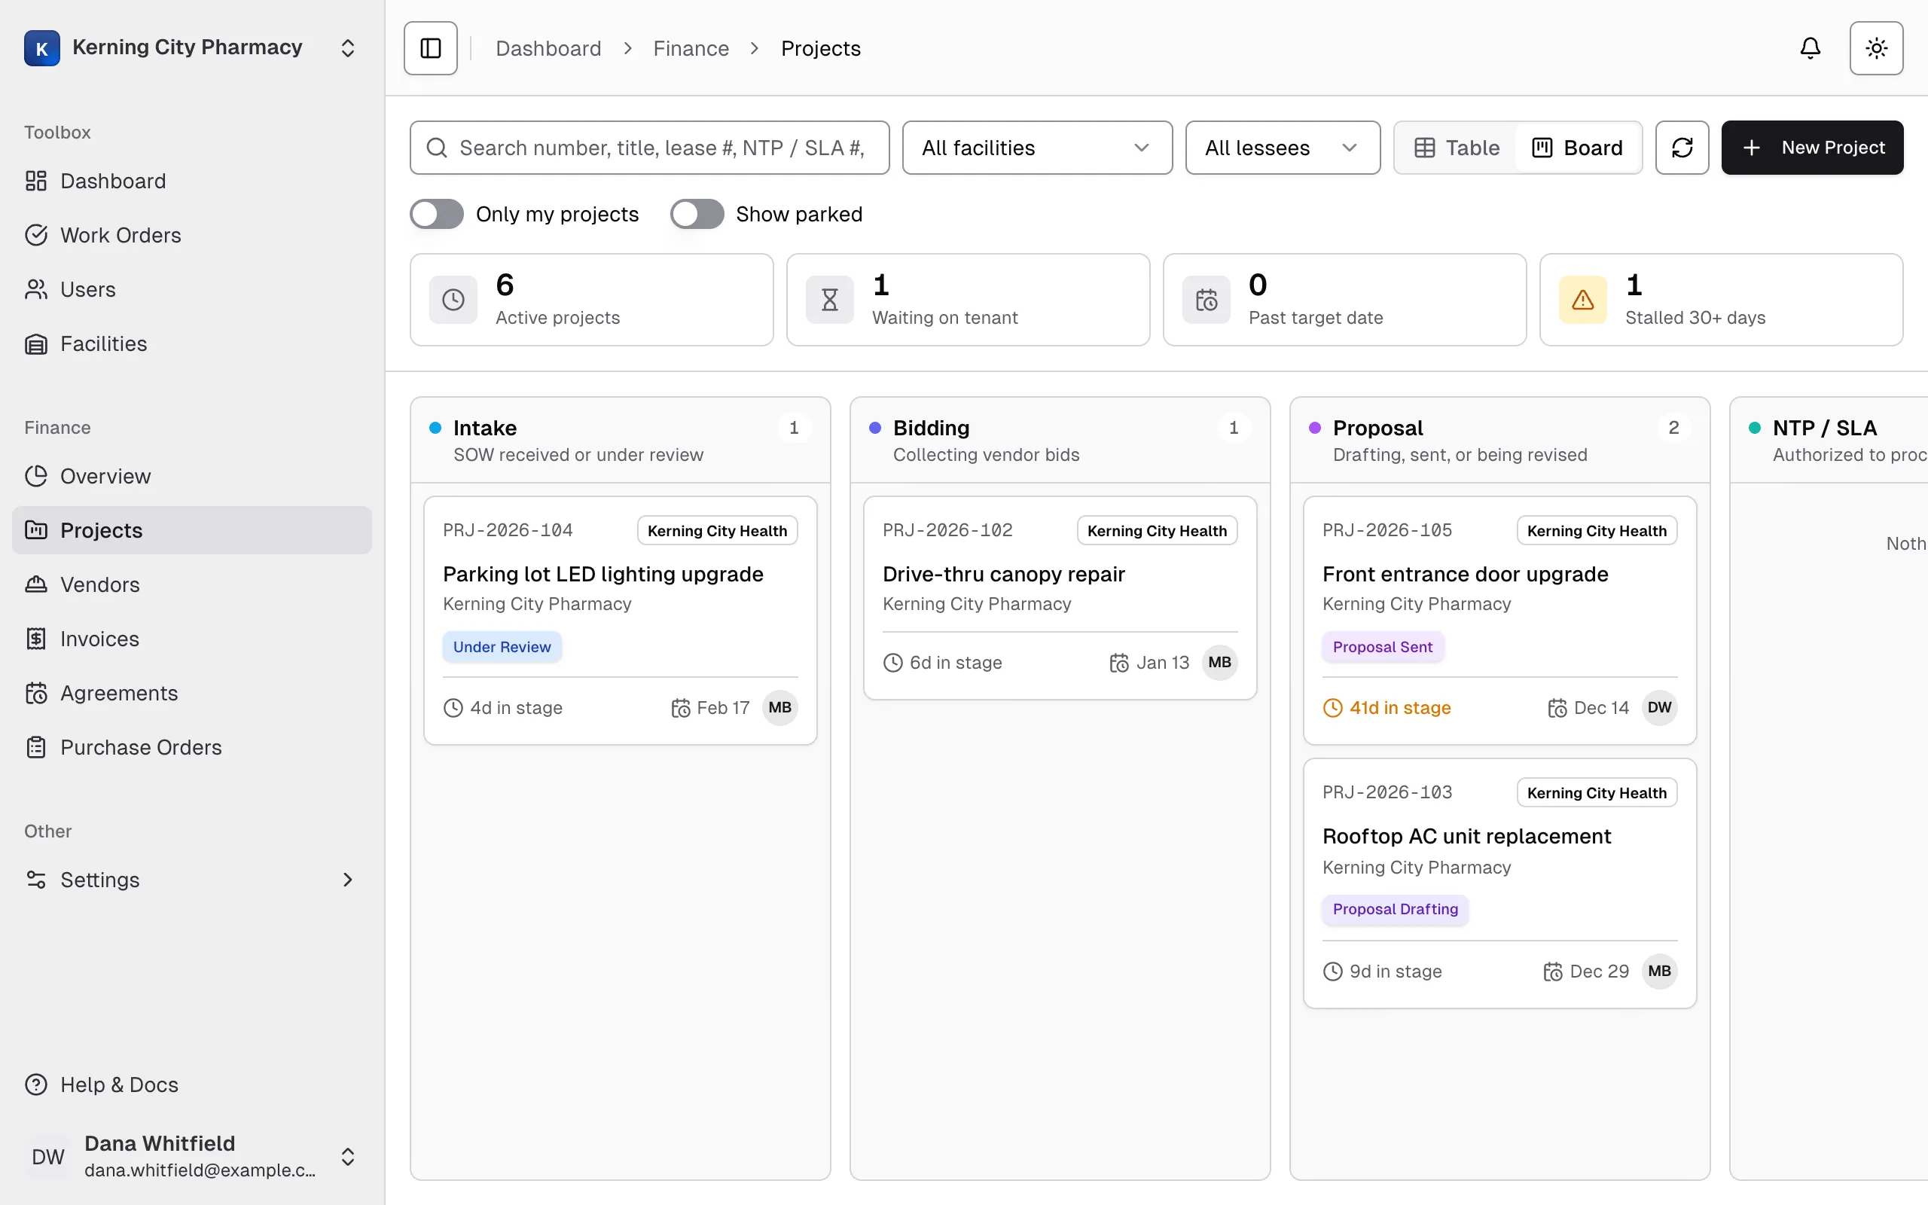Open the Dana Whitfield account menu

(192, 1156)
